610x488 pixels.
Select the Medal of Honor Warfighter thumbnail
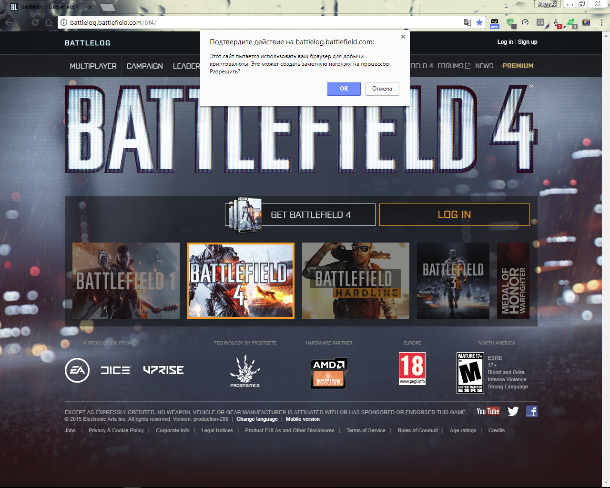(x=513, y=281)
